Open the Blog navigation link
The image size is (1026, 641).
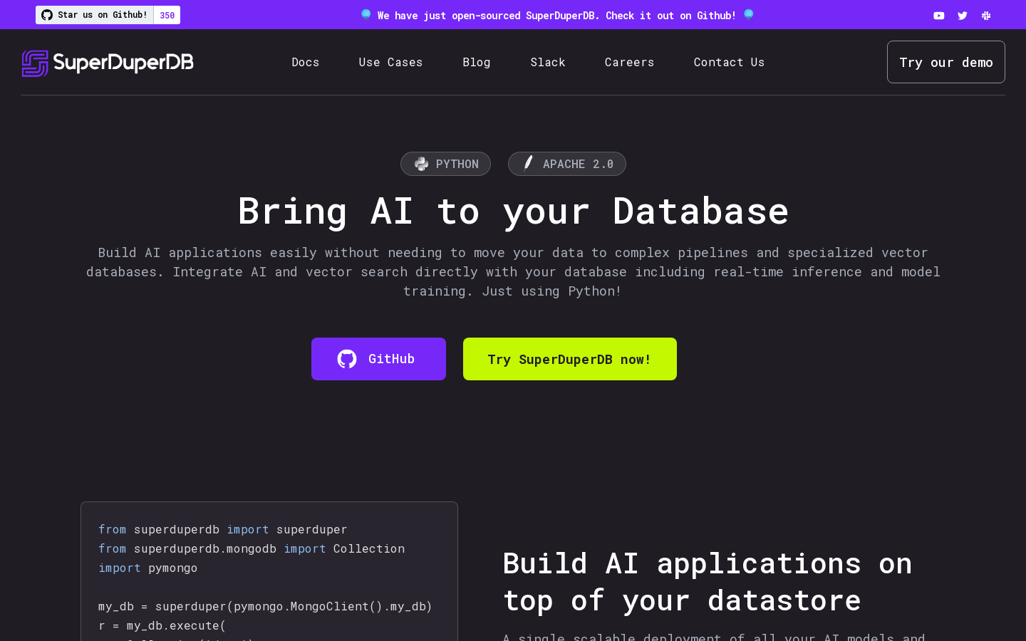click(476, 63)
